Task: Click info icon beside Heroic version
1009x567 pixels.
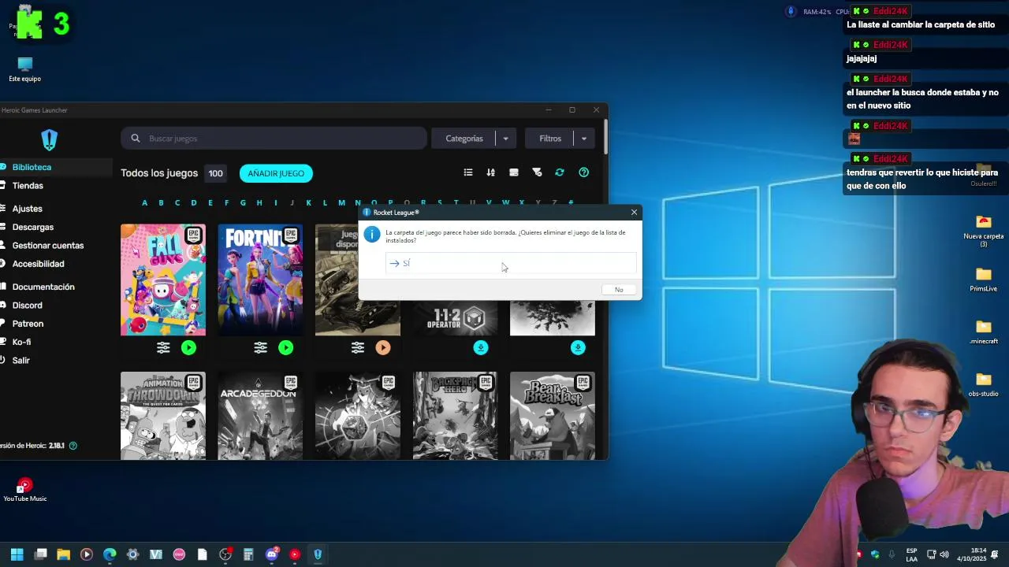Action: (x=73, y=446)
